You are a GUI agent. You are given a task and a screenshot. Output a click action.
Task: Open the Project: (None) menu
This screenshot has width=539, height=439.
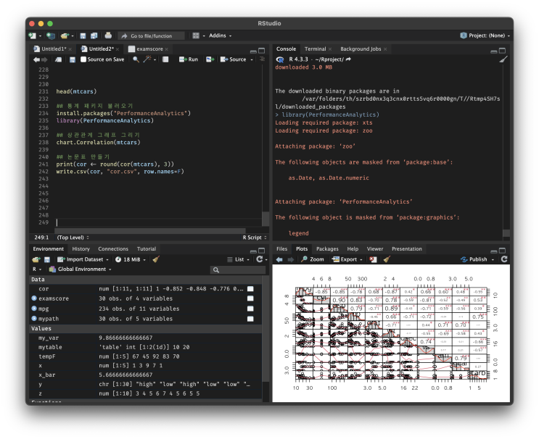click(485, 35)
